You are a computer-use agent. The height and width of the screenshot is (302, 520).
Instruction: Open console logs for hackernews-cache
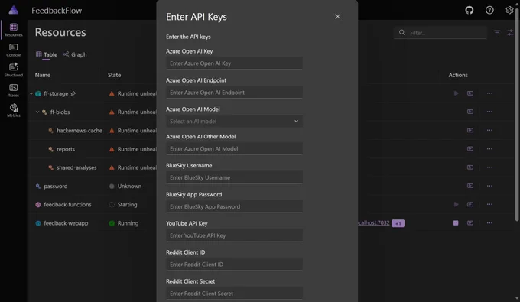coord(470,130)
